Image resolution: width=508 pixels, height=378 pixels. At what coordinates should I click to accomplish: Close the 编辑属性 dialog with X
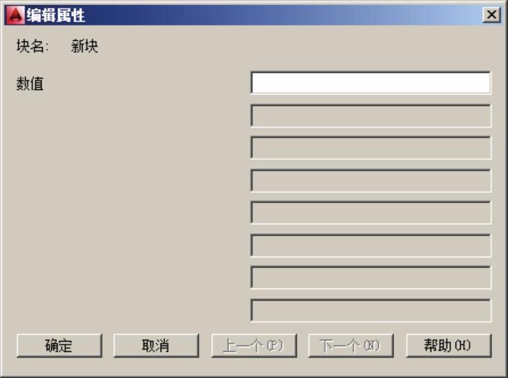coord(491,15)
